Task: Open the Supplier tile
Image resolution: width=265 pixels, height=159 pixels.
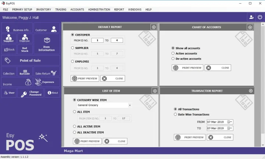Action: tap(9, 38)
